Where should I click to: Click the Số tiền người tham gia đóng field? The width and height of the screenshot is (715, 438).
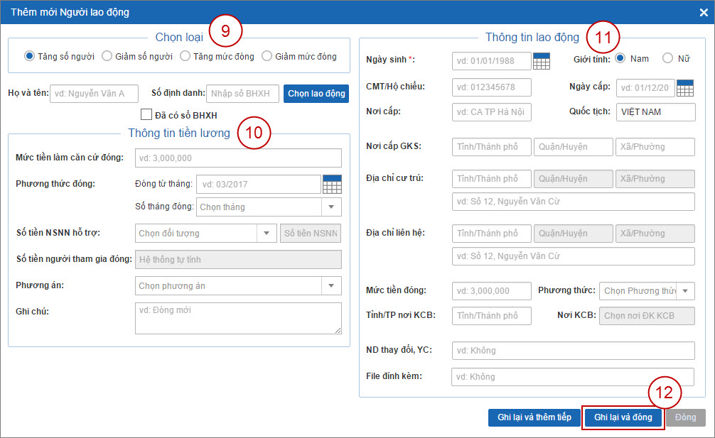pyautogui.click(x=238, y=260)
